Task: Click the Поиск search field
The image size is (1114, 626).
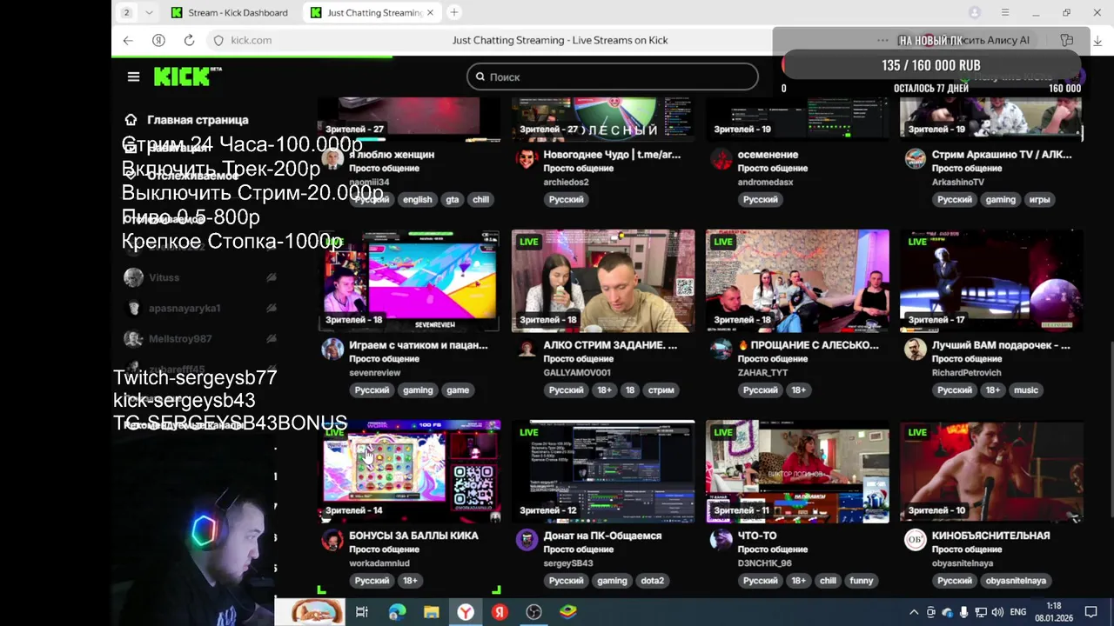Action: point(613,77)
